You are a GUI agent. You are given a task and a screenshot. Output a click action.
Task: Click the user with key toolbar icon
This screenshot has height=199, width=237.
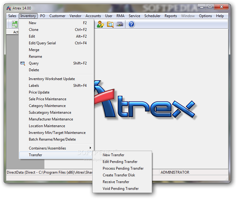coord(100,24)
